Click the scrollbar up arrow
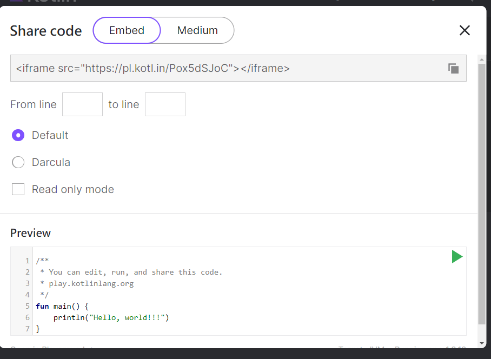 [x=481, y=58]
